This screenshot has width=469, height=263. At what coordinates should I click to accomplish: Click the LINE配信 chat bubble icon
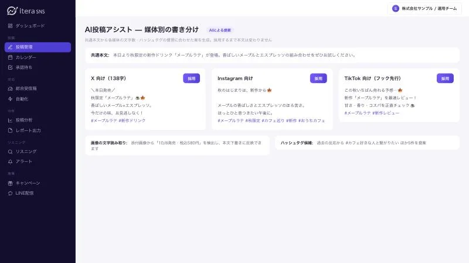(10, 193)
